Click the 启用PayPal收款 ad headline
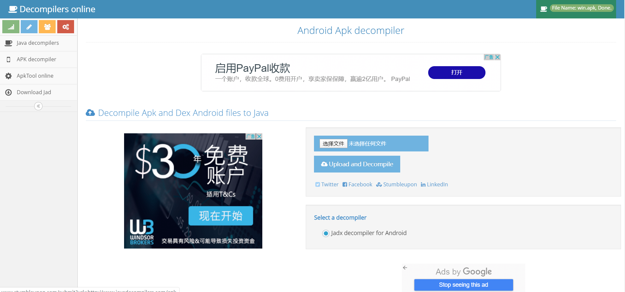Viewport: 625px width, 292px height. click(252, 68)
